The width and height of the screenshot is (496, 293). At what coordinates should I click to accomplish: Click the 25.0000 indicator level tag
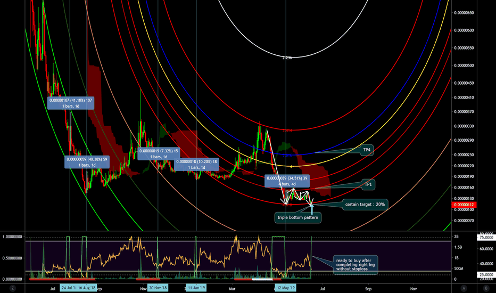pos(486,274)
